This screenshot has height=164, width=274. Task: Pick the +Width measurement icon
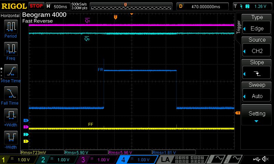(x=11, y=115)
